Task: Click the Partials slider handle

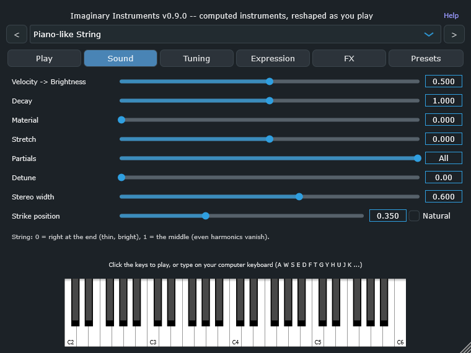Action: click(x=418, y=158)
